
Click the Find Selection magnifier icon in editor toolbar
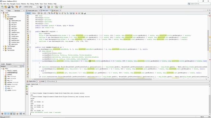point(49,13)
